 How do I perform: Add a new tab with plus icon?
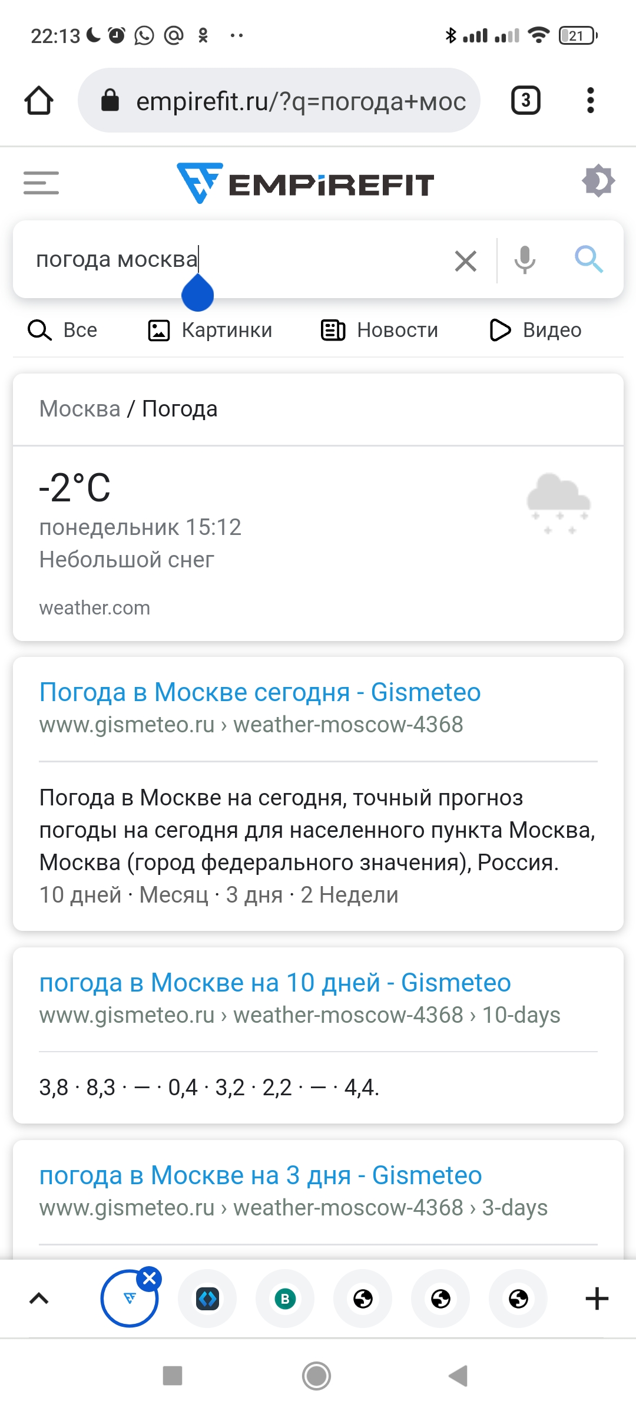(597, 1299)
